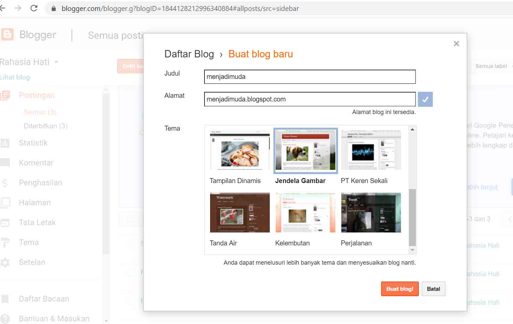Click the Tata Letak layout icon
This screenshot has height=324, width=513.
tap(5, 223)
